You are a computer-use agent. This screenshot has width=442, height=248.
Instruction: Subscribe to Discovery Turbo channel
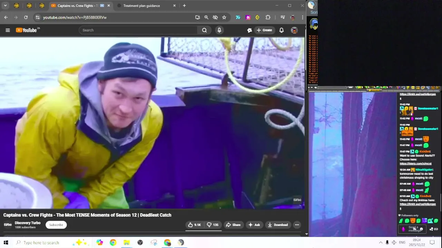pos(56,225)
